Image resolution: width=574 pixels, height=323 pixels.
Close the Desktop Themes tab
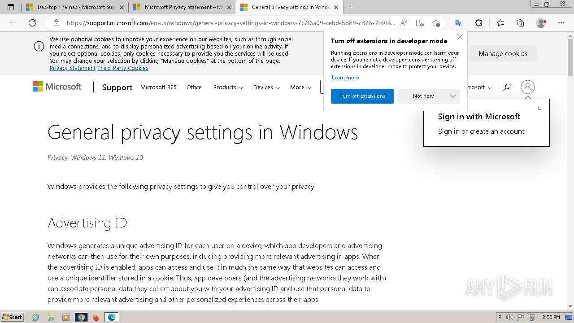pyautogui.click(x=122, y=7)
